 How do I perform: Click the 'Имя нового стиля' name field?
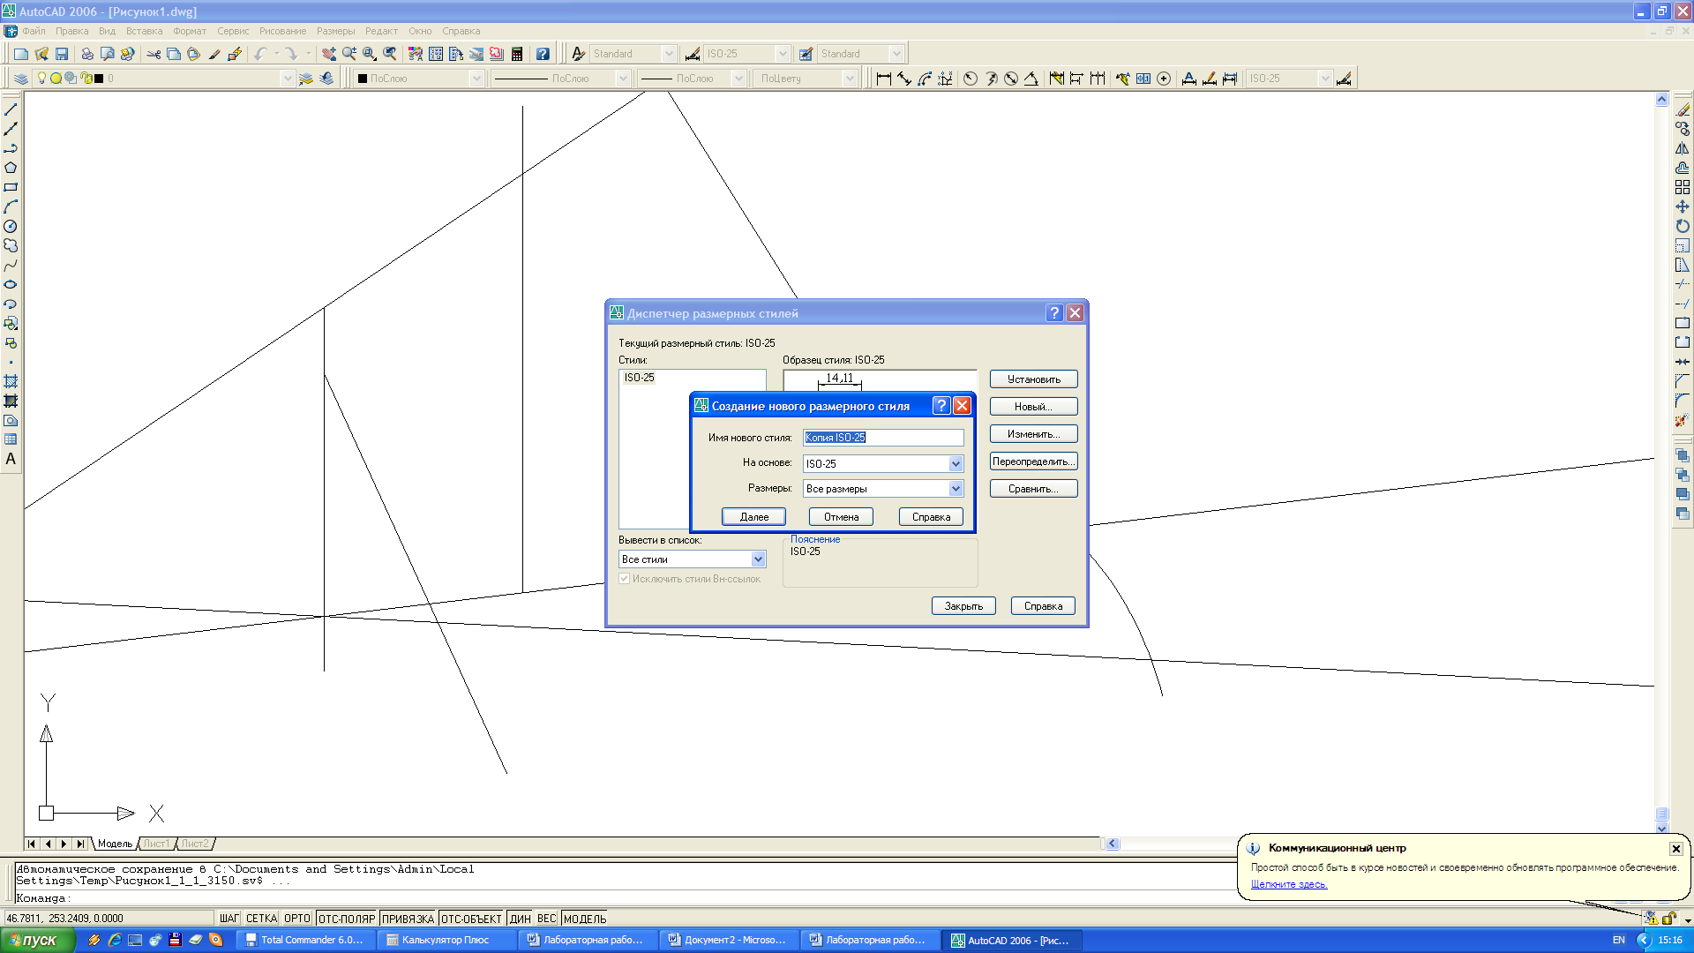883,438
